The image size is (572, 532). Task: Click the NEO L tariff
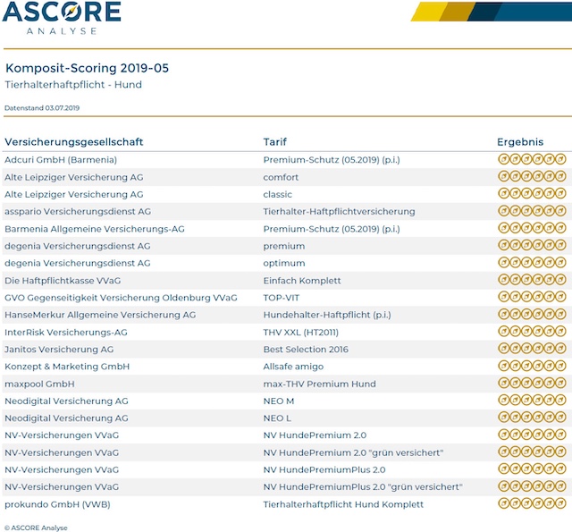[277, 418]
